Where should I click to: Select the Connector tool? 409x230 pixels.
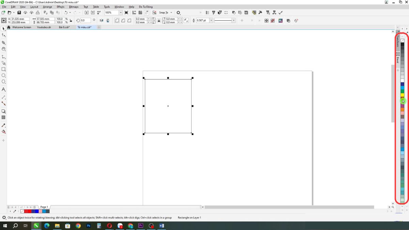pyautogui.click(x=3, y=103)
